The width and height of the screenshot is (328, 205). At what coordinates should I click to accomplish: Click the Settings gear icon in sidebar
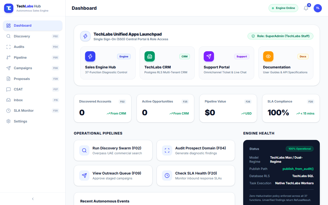(8, 121)
